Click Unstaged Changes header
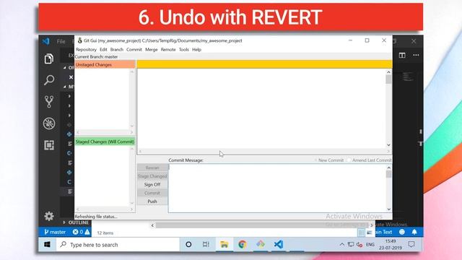This screenshot has width=462, height=260. click(105, 64)
